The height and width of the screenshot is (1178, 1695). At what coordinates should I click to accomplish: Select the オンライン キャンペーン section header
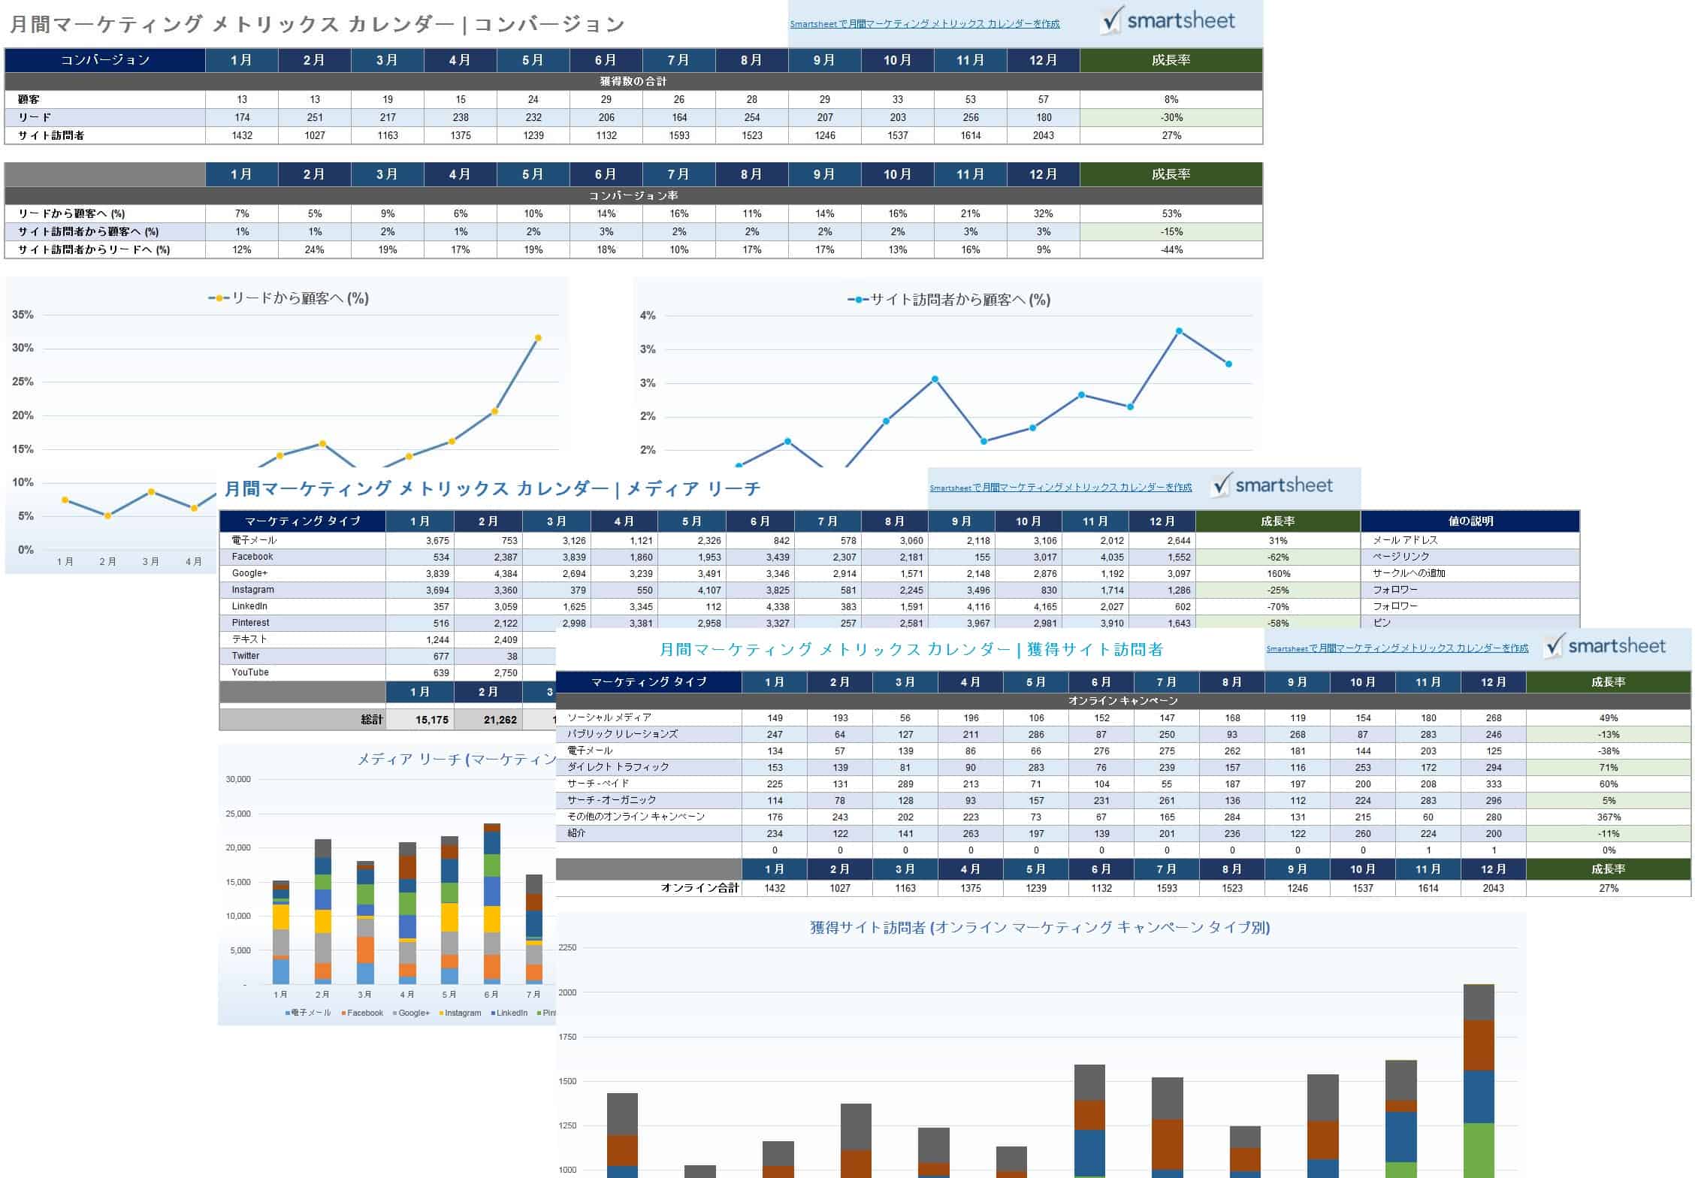pyautogui.click(x=1123, y=701)
